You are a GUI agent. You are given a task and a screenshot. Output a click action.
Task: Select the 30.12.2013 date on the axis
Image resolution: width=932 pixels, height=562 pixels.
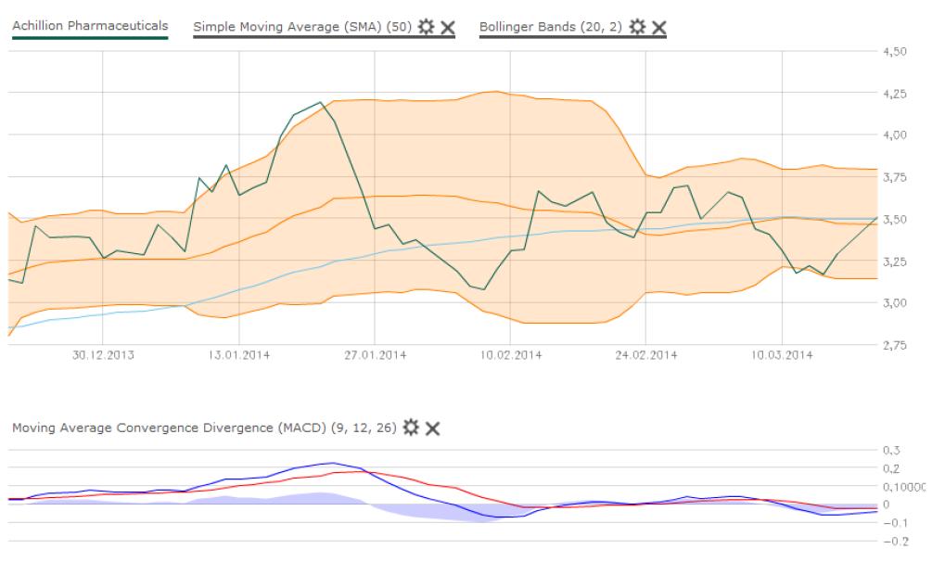pos(103,354)
